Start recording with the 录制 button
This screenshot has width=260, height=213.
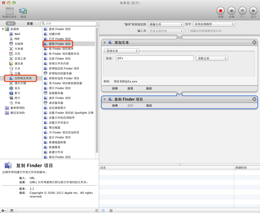(x=220, y=11)
